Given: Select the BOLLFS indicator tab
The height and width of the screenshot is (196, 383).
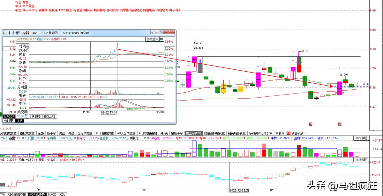Looking at the screenshot, I should pyautogui.click(x=50, y=116).
